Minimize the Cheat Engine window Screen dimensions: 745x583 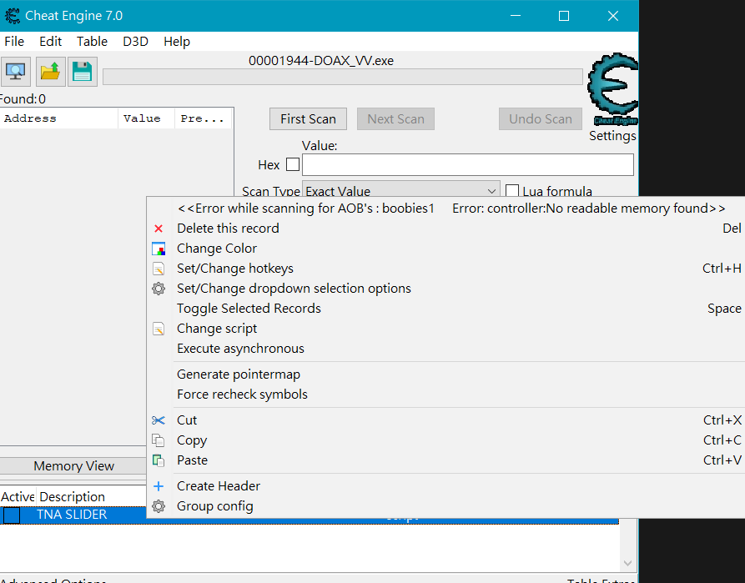click(516, 16)
